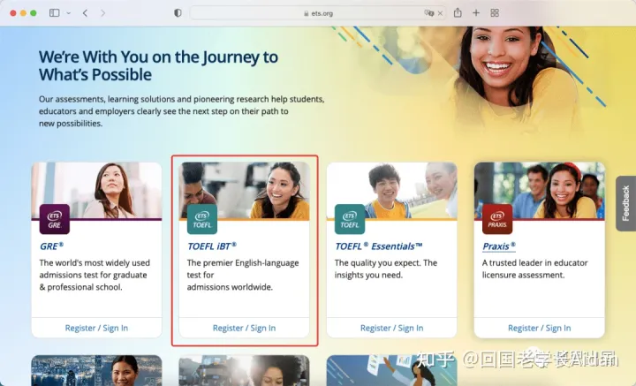Click the GRE logo badge
Viewport: 636px width, 386px height.
(x=55, y=219)
